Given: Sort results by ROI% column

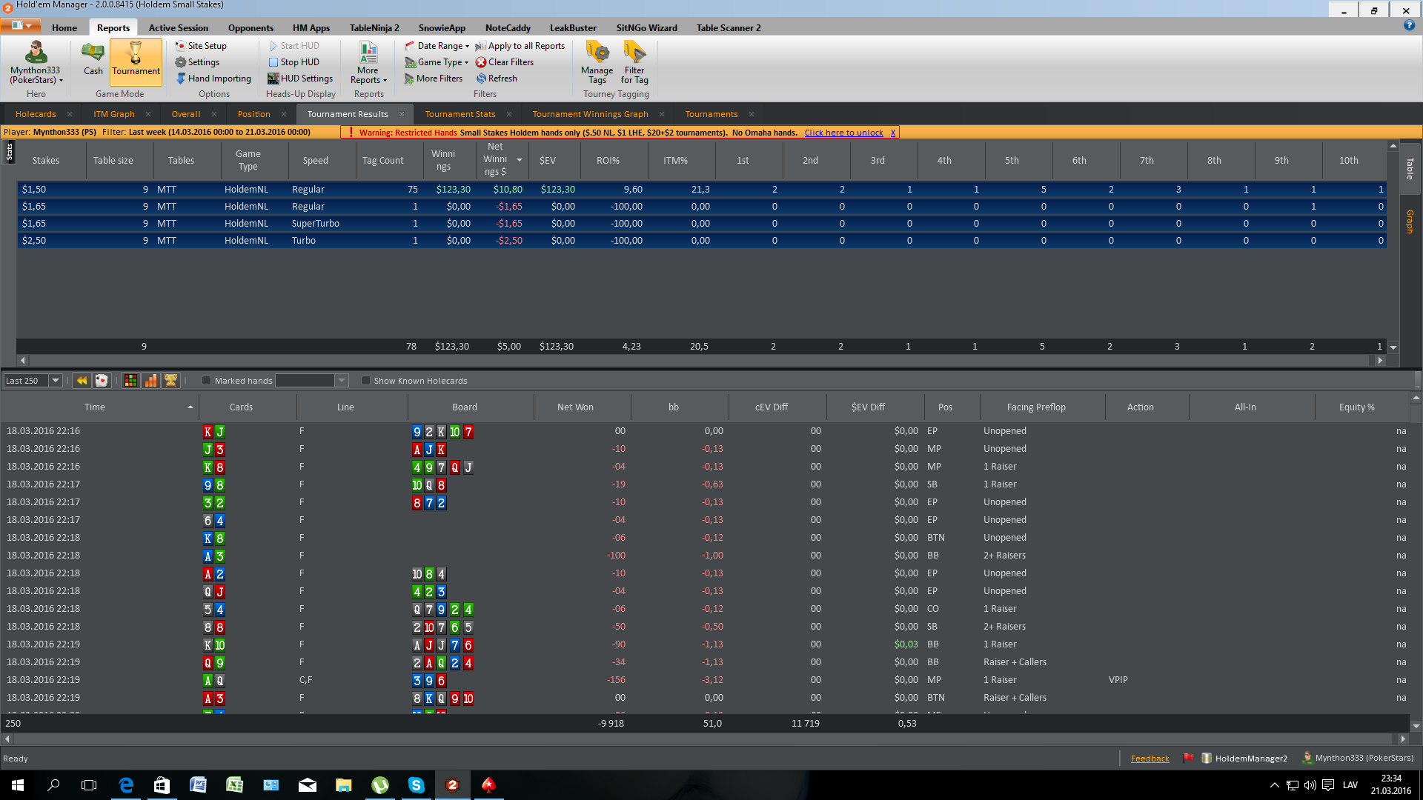Looking at the screenshot, I should (x=608, y=161).
